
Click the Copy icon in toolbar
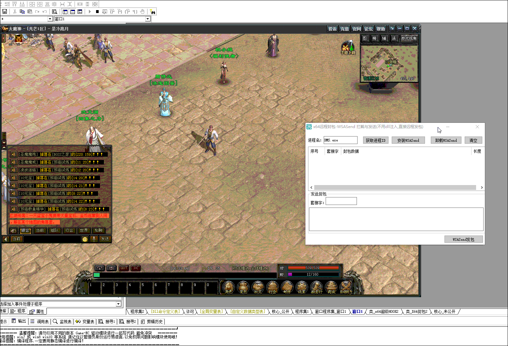pyautogui.click(x=22, y=11)
